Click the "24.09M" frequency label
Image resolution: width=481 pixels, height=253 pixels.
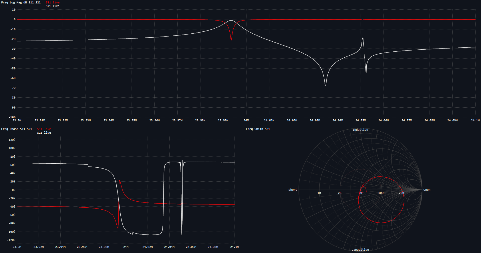pyautogui.click(x=452, y=120)
